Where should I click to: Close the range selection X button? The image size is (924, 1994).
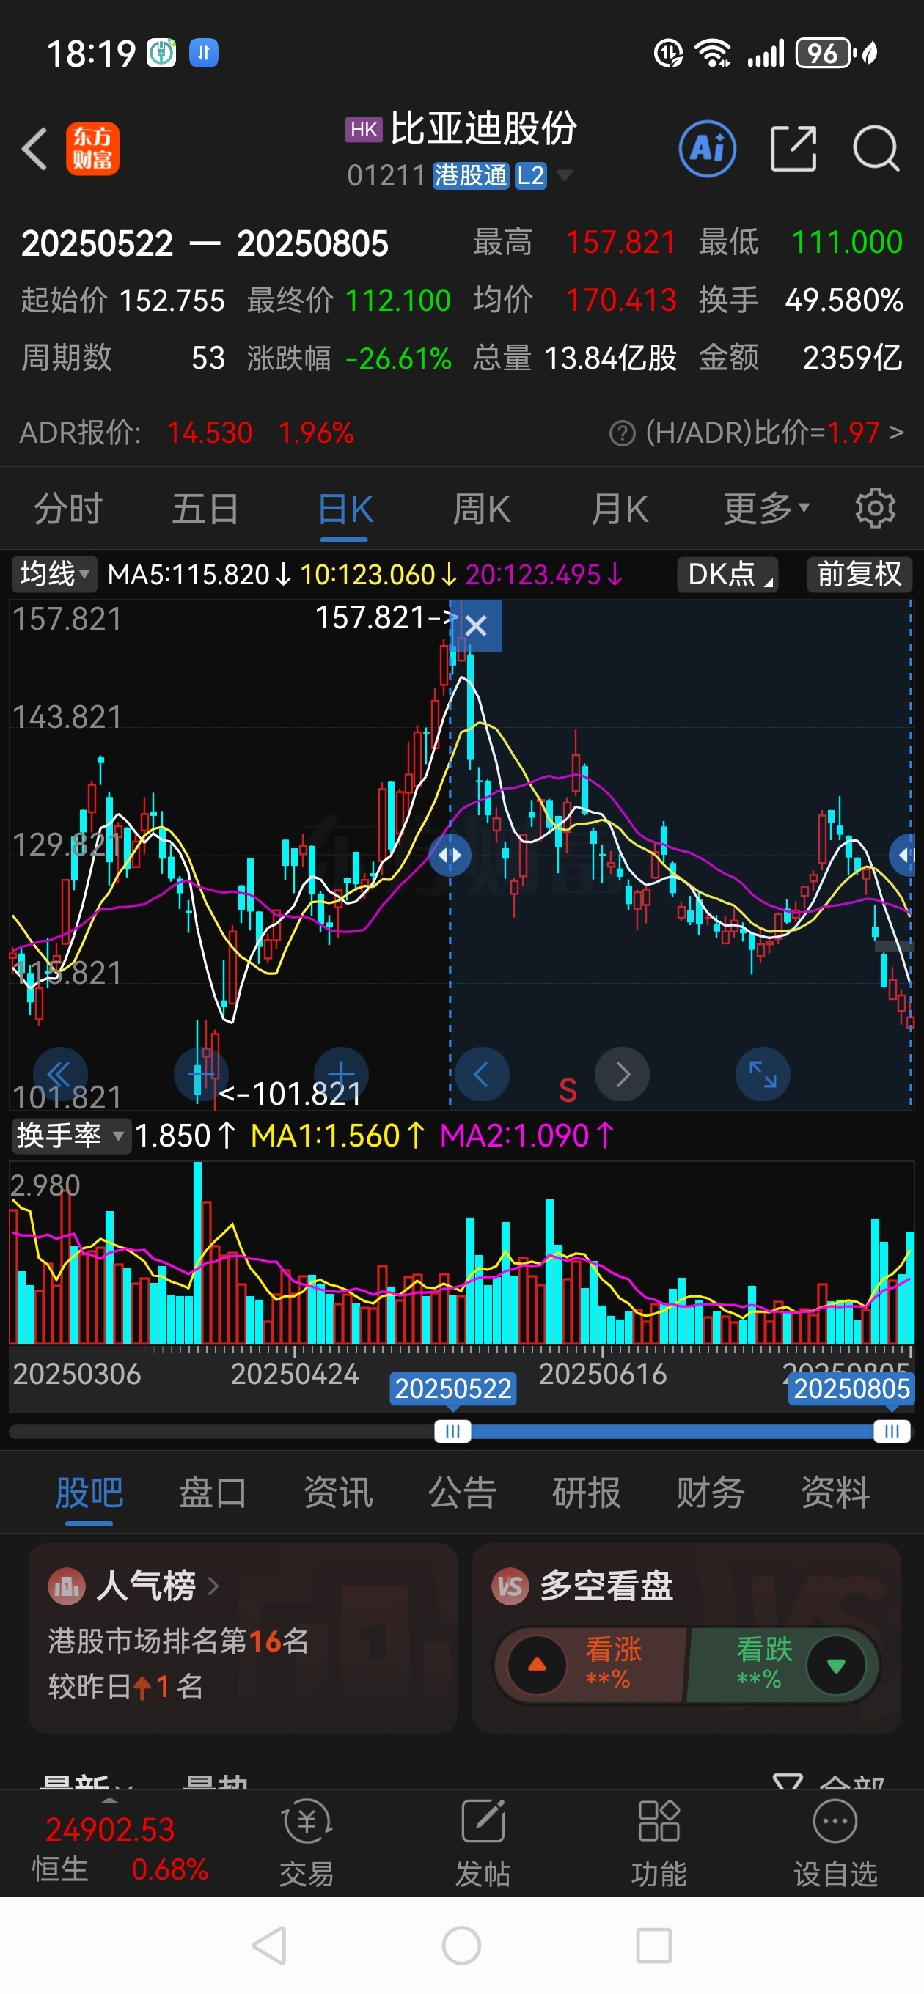click(x=477, y=625)
